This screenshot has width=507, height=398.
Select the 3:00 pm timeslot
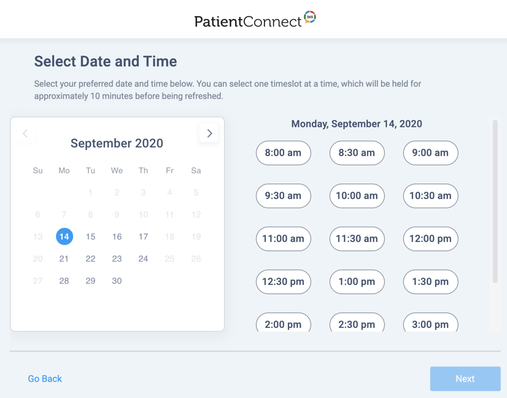430,322
